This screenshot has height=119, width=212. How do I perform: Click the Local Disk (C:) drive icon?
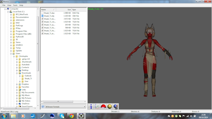(x=11, y=12)
